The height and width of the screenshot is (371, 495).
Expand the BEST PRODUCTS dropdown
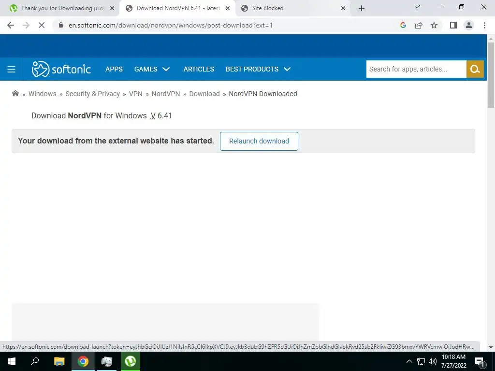[x=258, y=69]
